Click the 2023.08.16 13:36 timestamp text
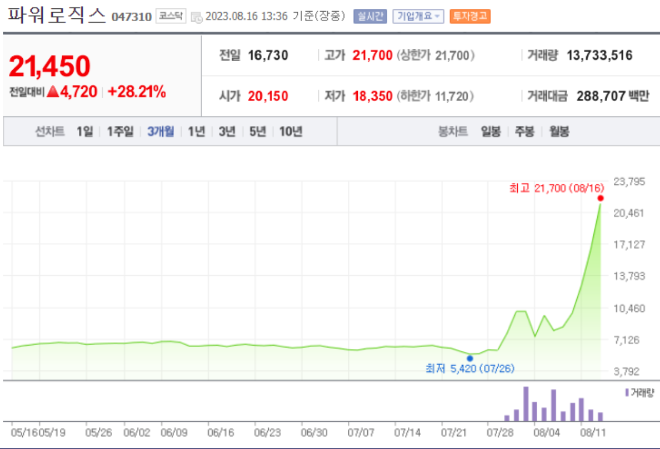 click(x=247, y=16)
